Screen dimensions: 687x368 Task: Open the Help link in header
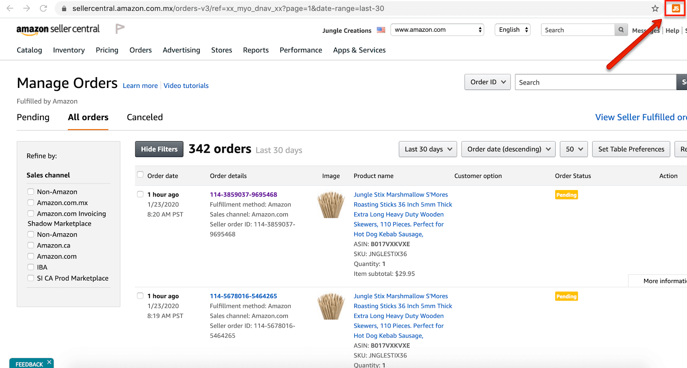click(672, 30)
